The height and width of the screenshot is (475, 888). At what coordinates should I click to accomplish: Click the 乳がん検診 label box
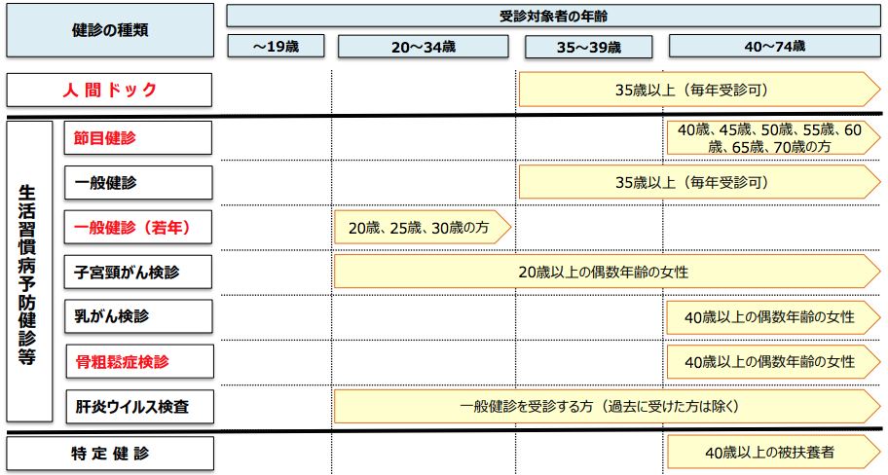pyautogui.click(x=137, y=316)
